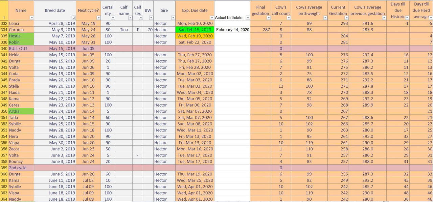Select final gestation value 287
The image size is (433, 202).
(260, 30)
